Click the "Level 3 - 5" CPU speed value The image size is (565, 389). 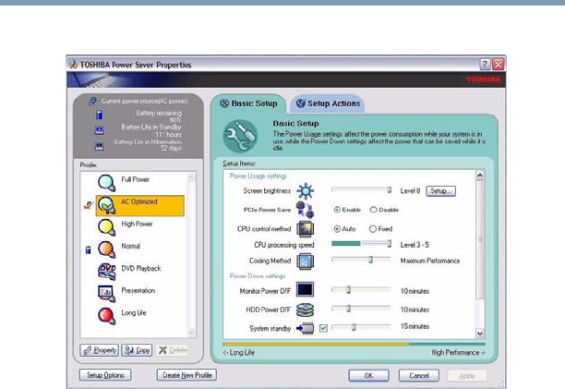[x=415, y=245]
